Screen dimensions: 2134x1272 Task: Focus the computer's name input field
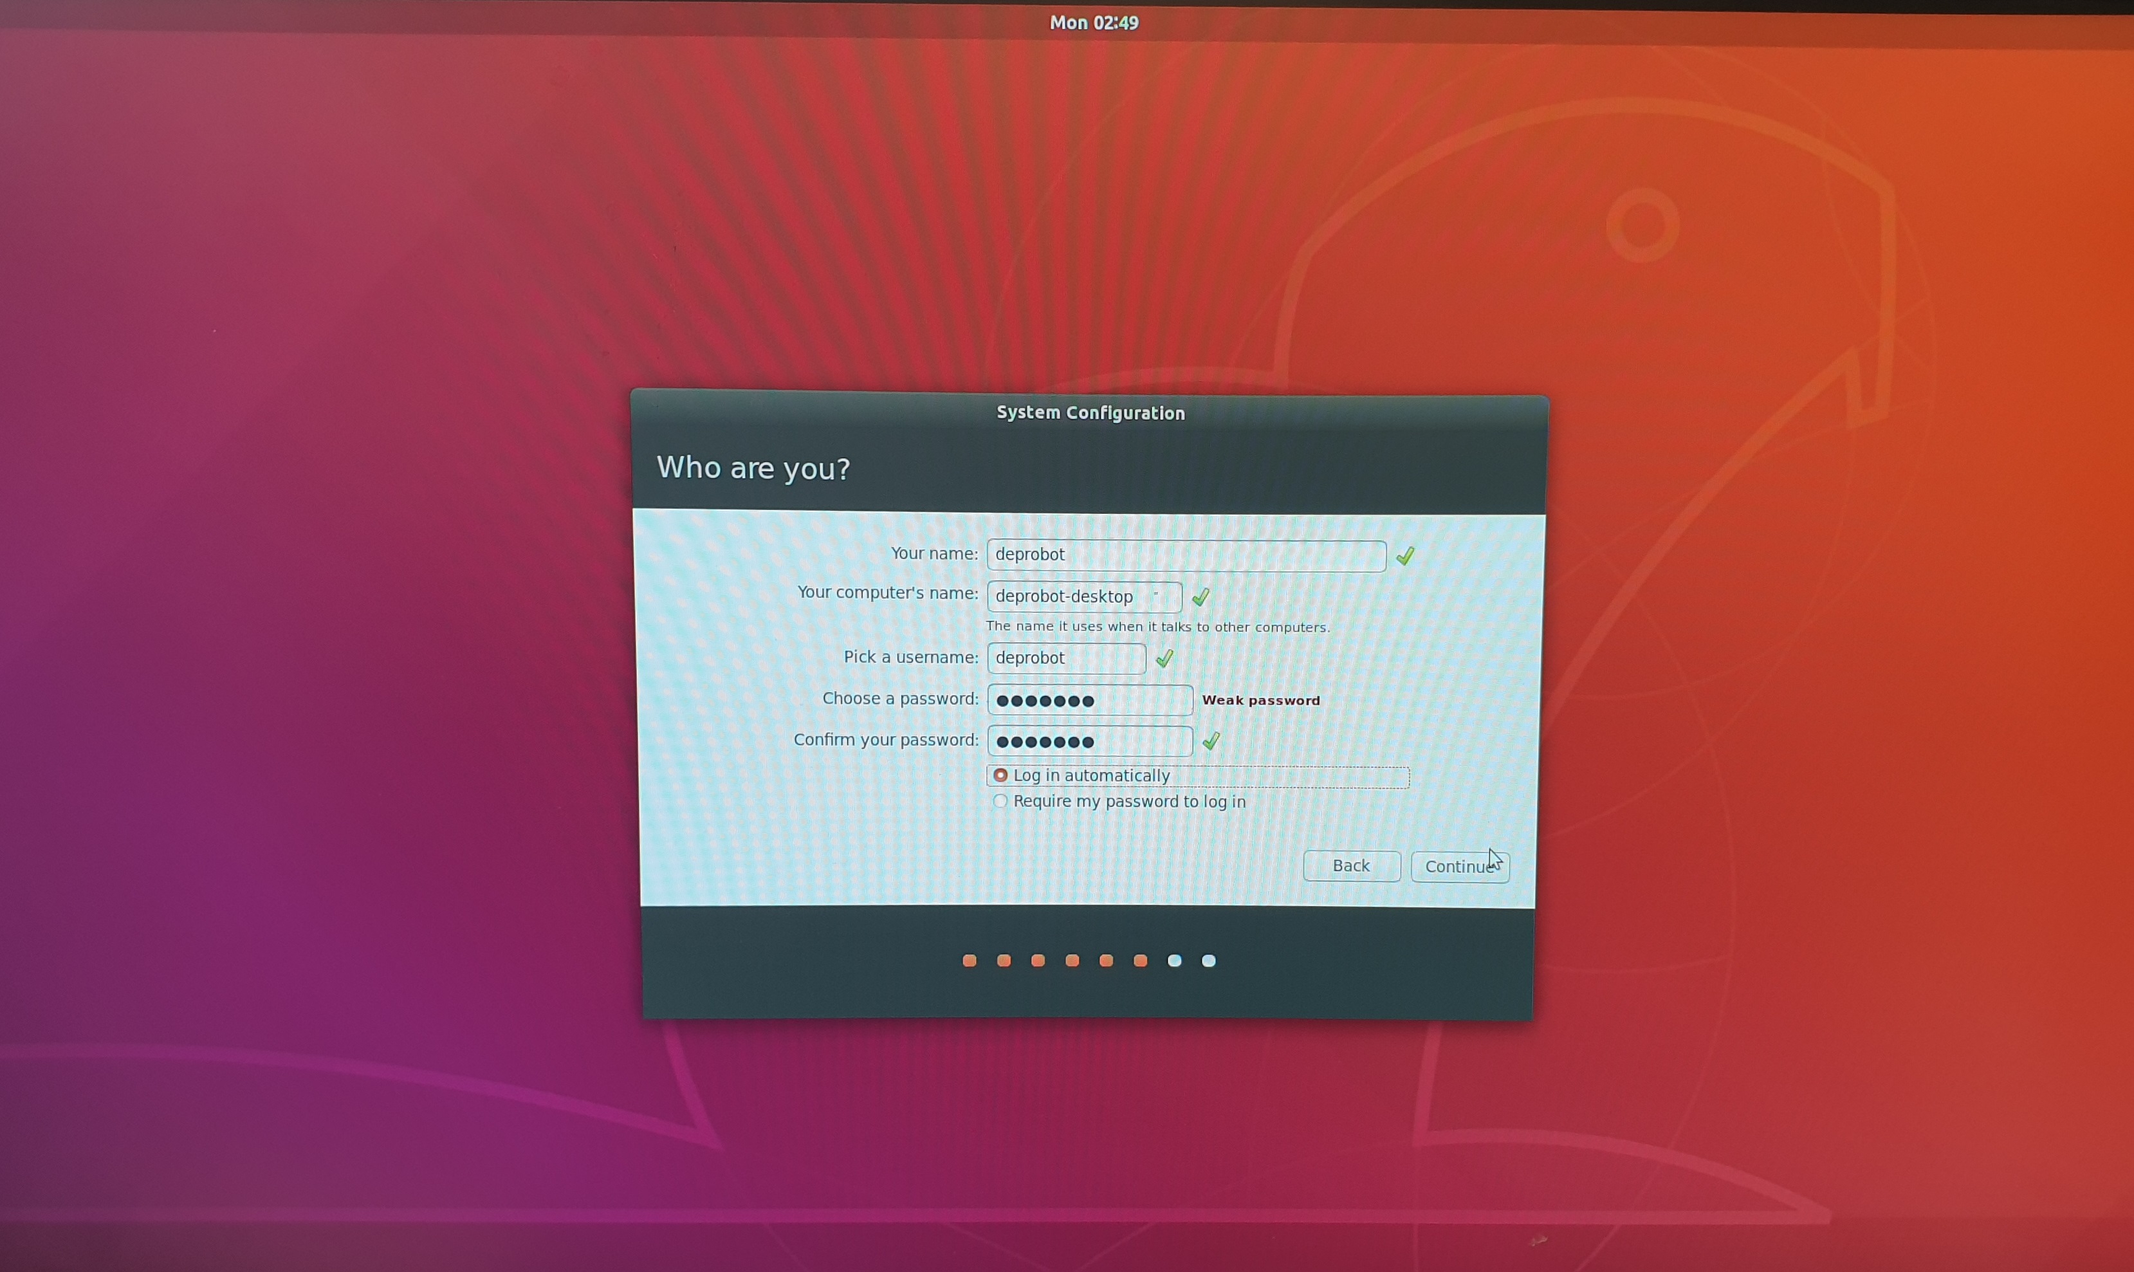pos(1083,596)
